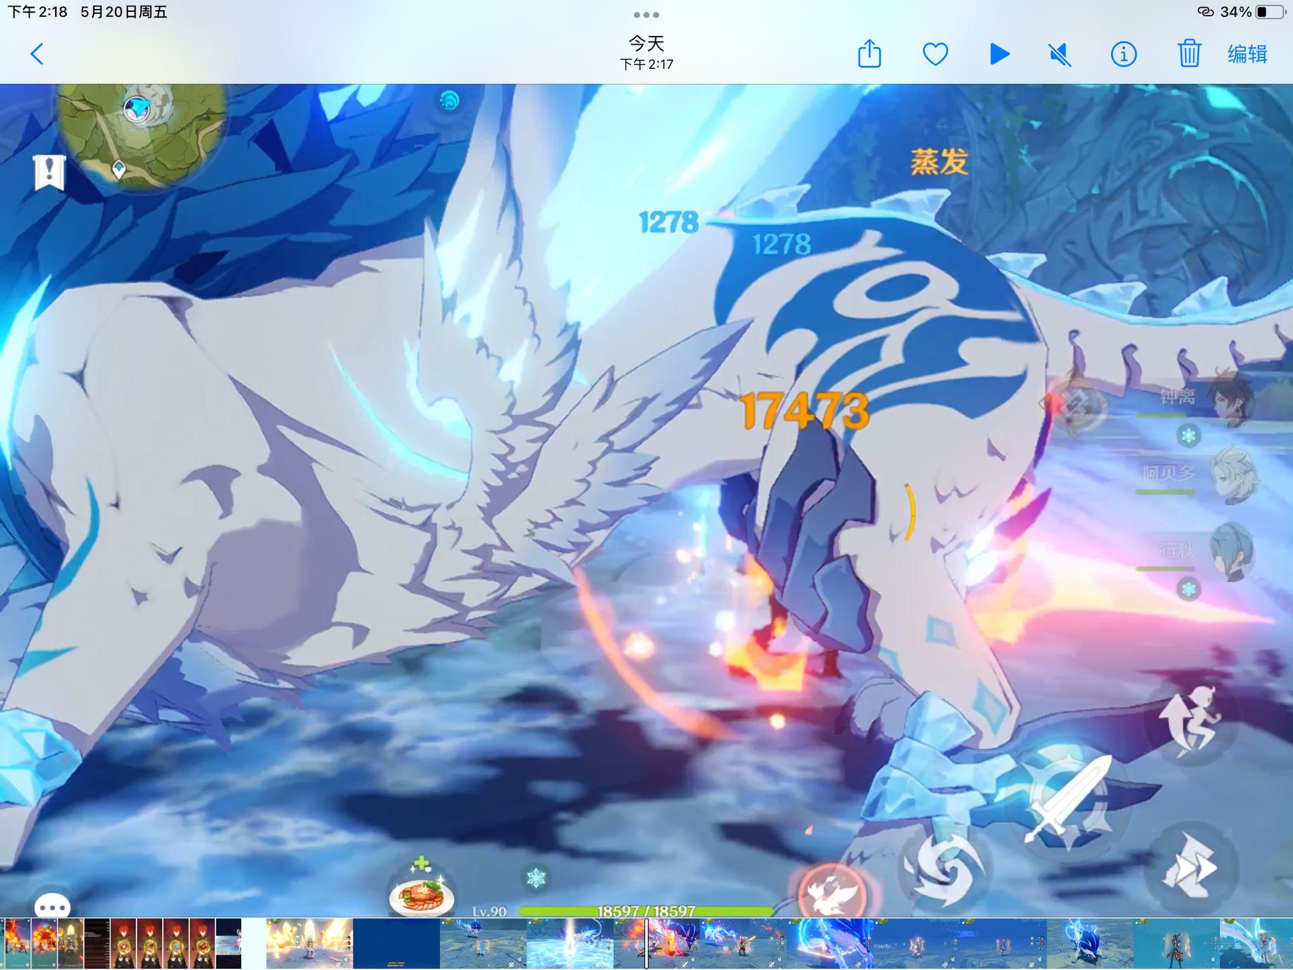Screen dimensions: 1293x970
Task: Tap the red phoenix elemental burst button
Action: point(832,892)
